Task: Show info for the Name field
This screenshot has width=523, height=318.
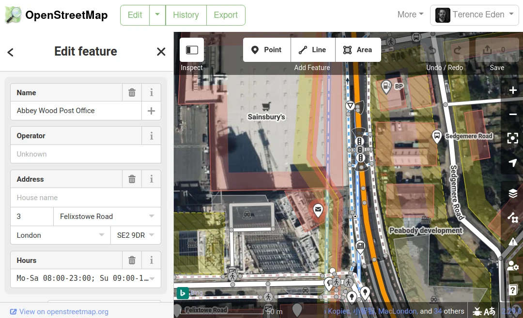Action: click(152, 93)
